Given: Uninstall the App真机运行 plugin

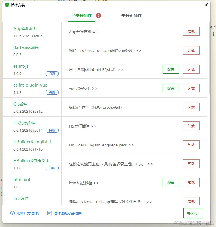Looking at the screenshot, I should (191, 31).
